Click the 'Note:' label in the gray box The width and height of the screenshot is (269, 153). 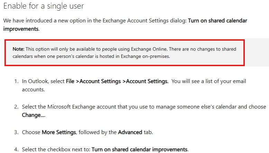(19, 49)
